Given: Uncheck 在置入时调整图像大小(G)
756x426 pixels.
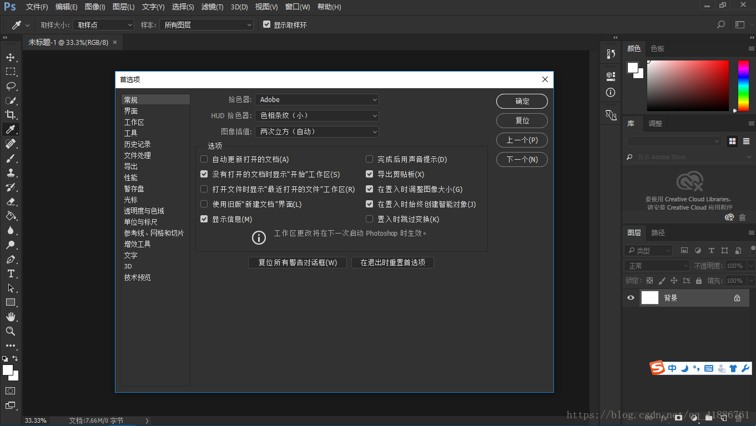Looking at the screenshot, I should (x=370, y=189).
